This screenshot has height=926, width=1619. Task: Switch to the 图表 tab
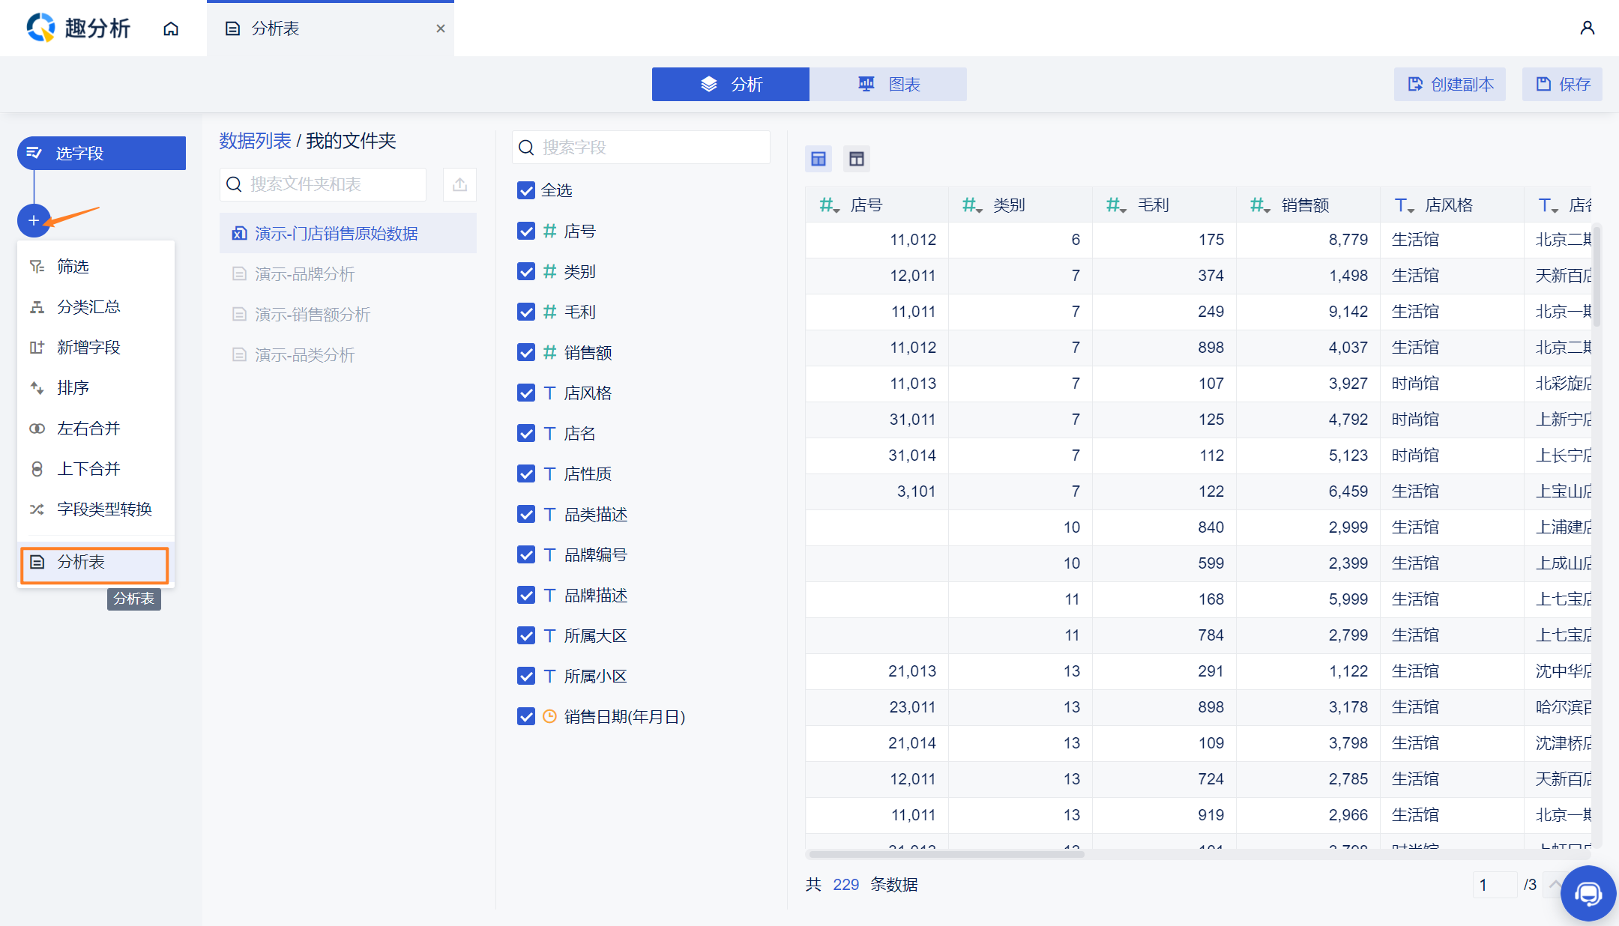[x=888, y=85]
